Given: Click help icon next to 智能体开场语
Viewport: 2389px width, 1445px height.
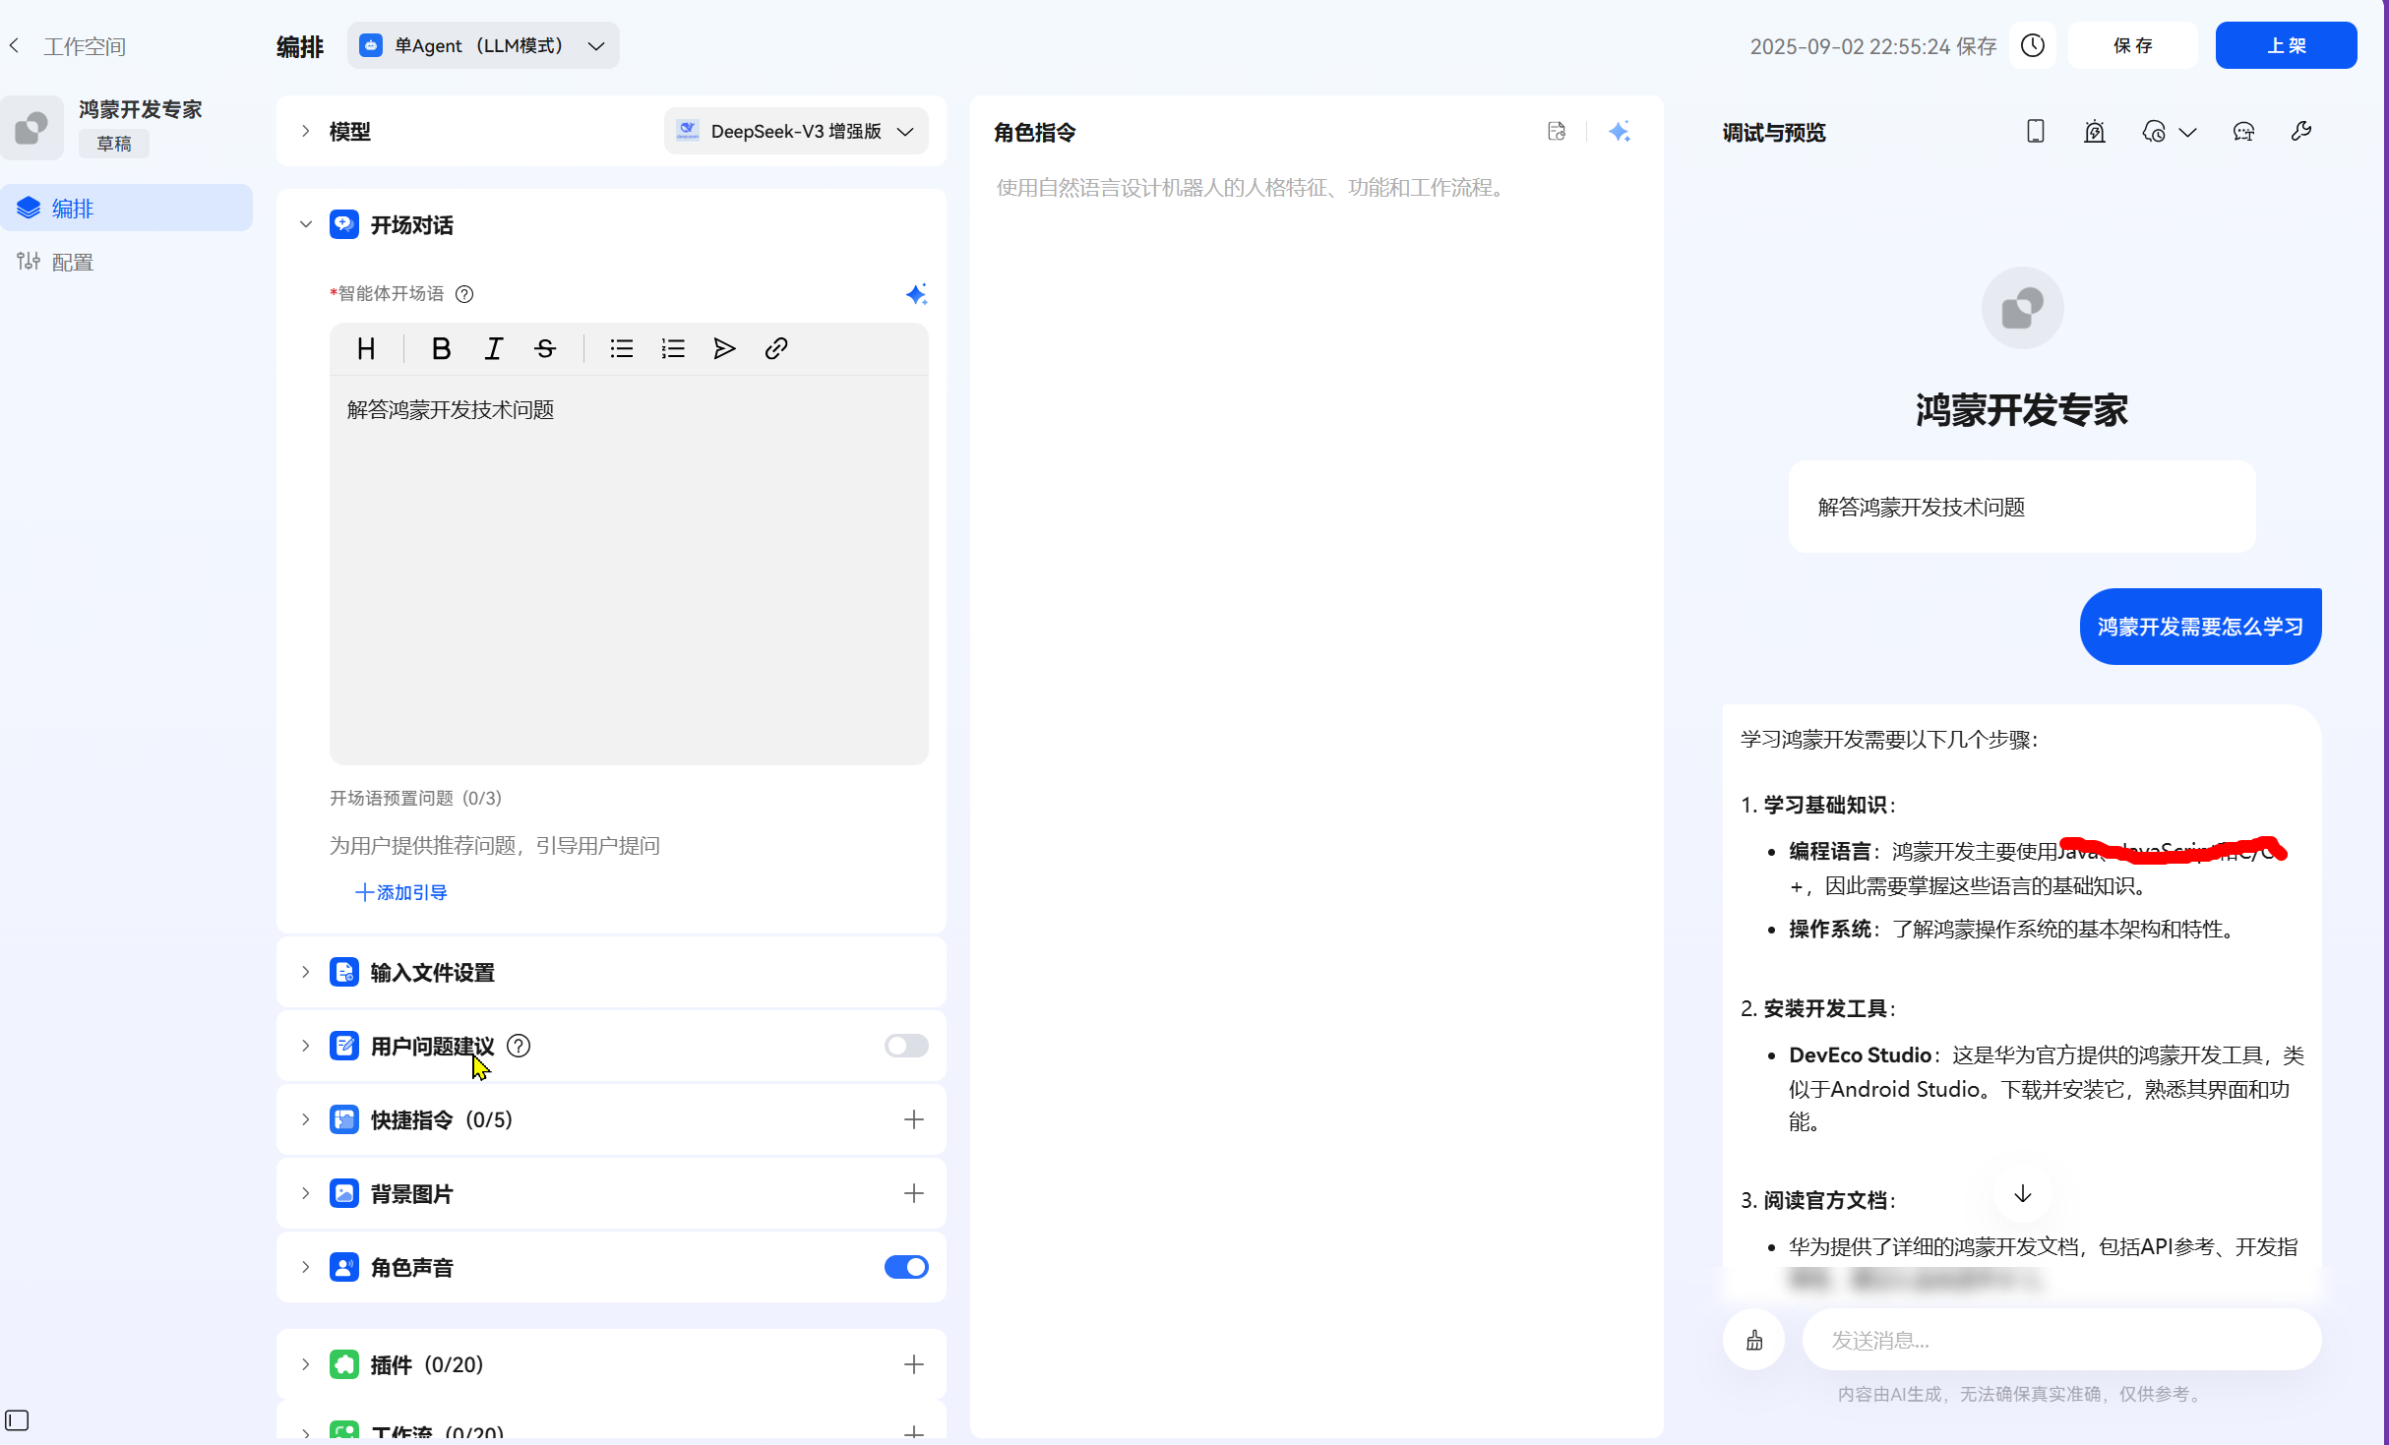Looking at the screenshot, I should (x=464, y=294).
